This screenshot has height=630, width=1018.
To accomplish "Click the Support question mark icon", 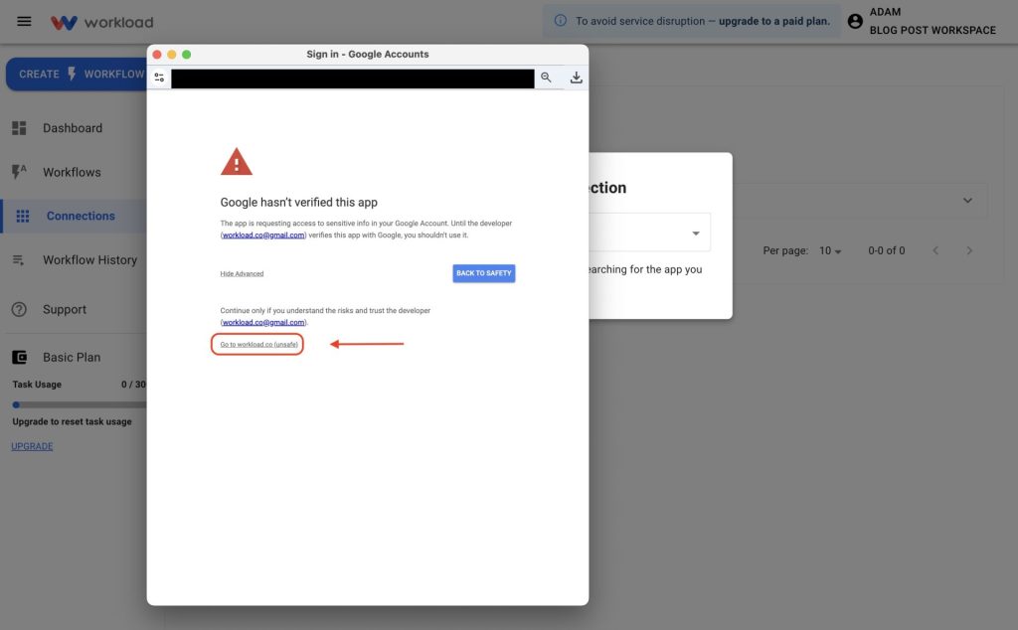I will point(20,309).
